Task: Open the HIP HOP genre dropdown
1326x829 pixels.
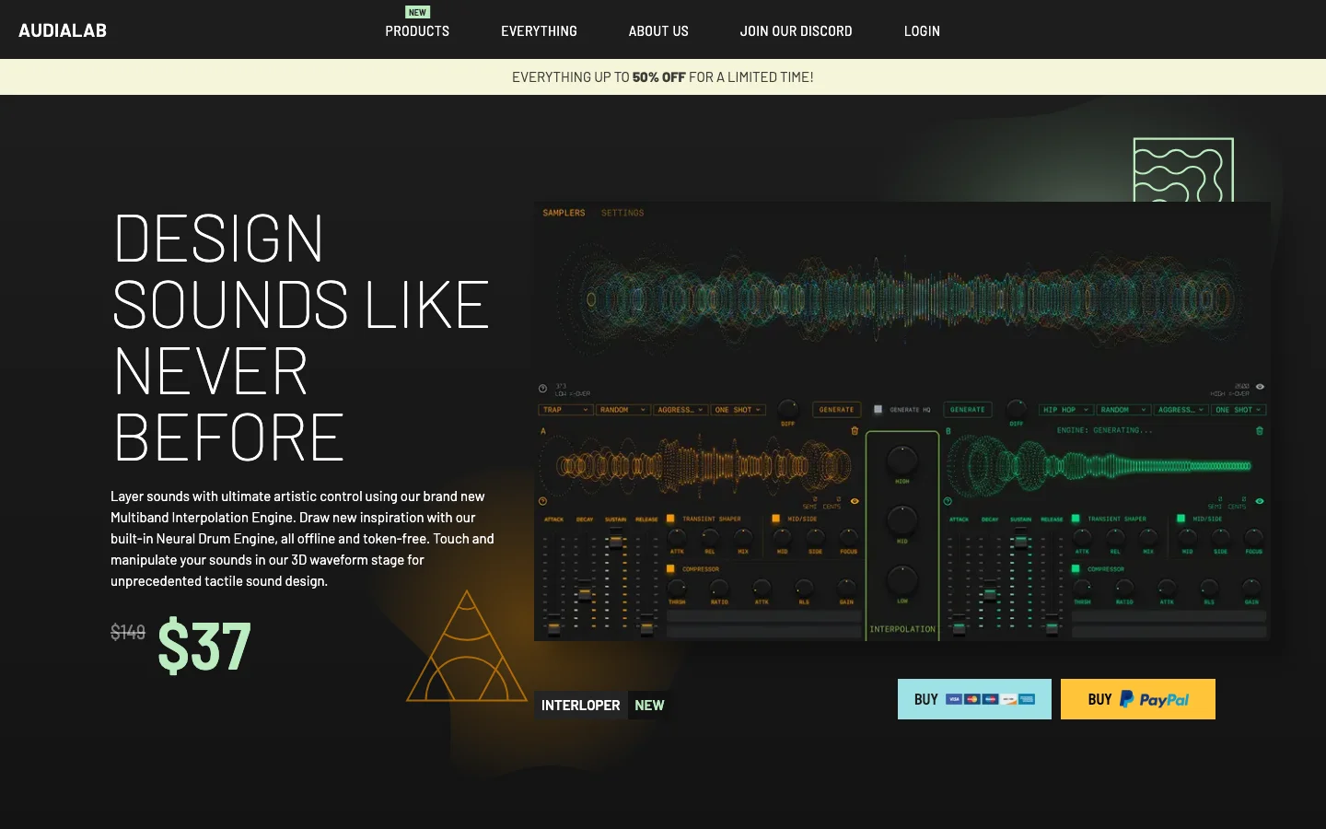Action: 1066,410
